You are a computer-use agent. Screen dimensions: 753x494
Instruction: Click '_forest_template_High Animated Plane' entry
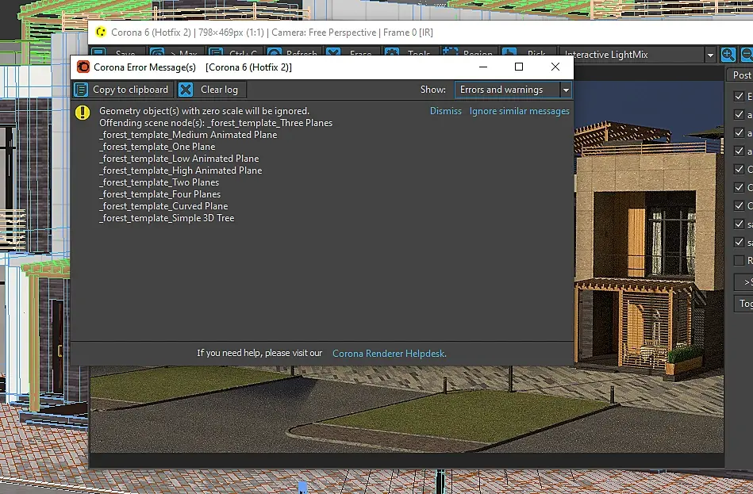[181, 170]
